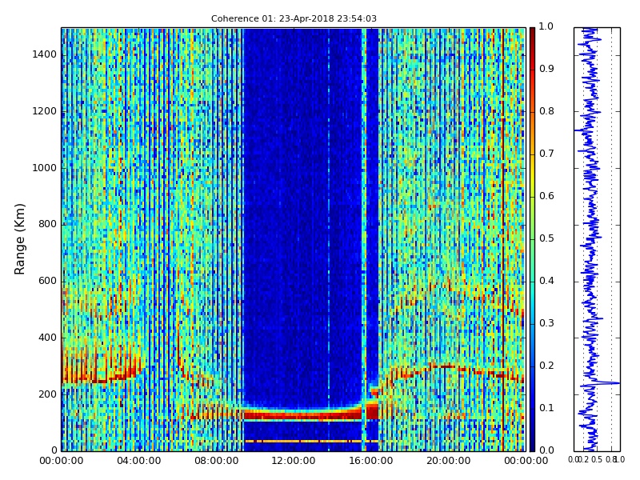Click the thin yellow-orange line near 30 km range
Image resolution: width=640 pixels, height=480 pixels.
[x=311, y=442]
